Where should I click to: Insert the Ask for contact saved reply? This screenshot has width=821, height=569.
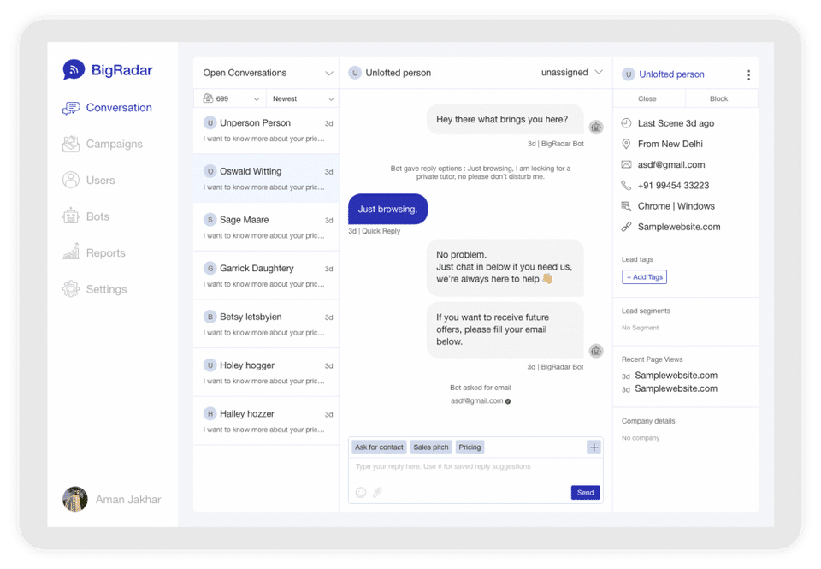(x=379, y=447)
